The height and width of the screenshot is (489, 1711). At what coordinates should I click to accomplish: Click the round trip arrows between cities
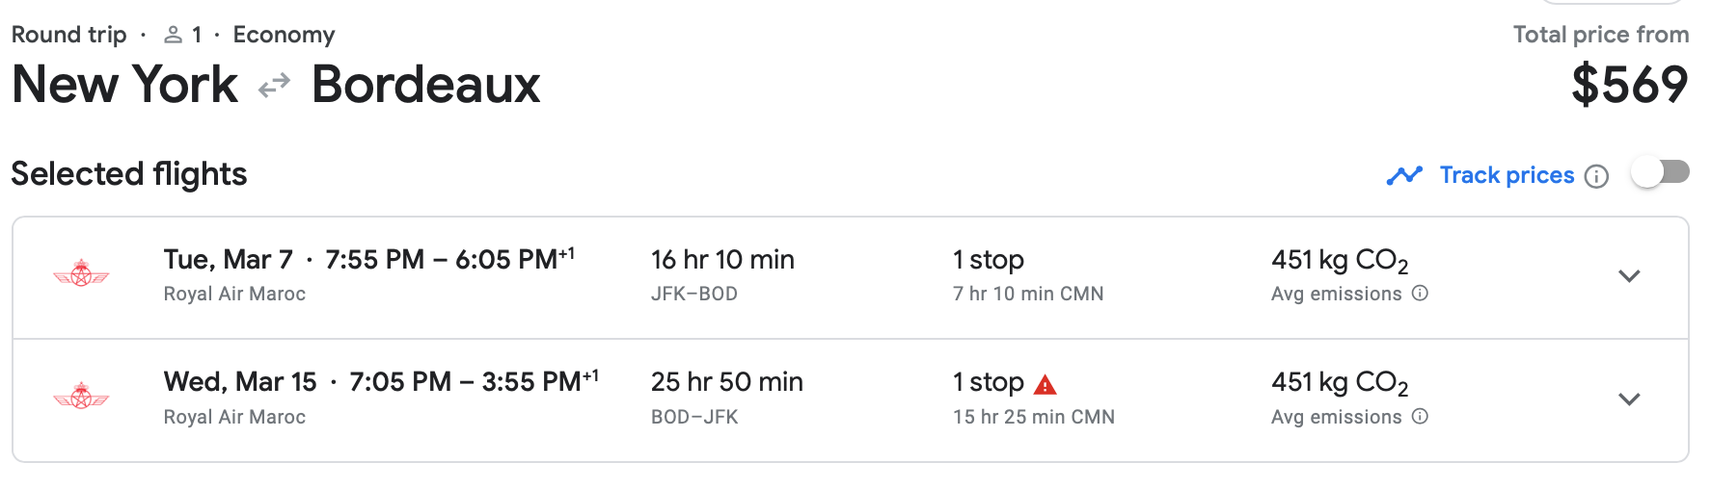(275, 86)
